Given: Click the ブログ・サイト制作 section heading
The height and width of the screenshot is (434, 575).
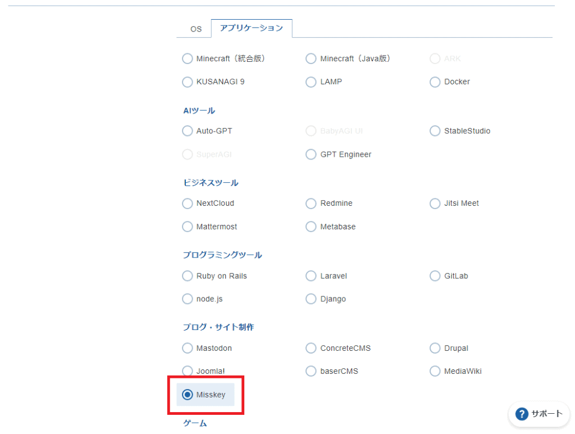Looking at the screenshot, I should [x=218, y=327].
